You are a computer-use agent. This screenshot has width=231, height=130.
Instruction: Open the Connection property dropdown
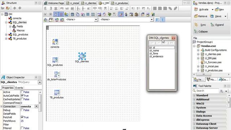pos(36,107)
